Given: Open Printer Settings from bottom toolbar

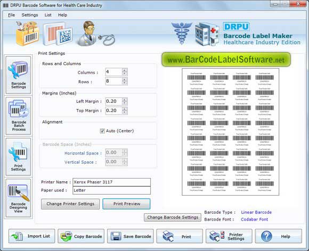Looking at the screenshot, I should pyautogui.click(x=229, y=236).
